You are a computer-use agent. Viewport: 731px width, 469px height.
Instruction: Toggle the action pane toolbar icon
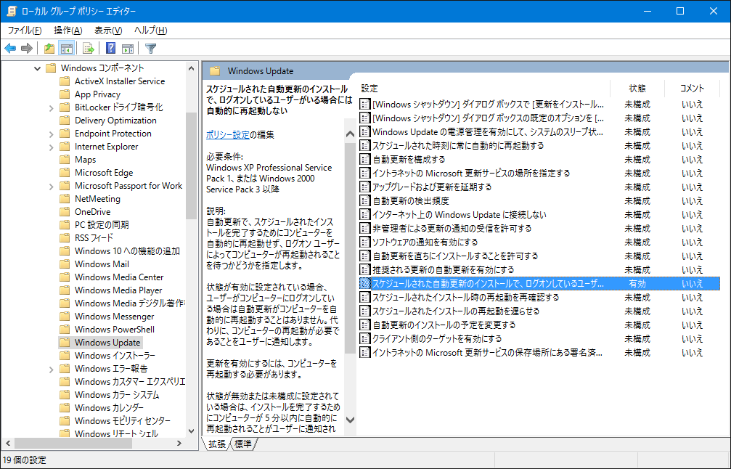(x=128, y=48)
